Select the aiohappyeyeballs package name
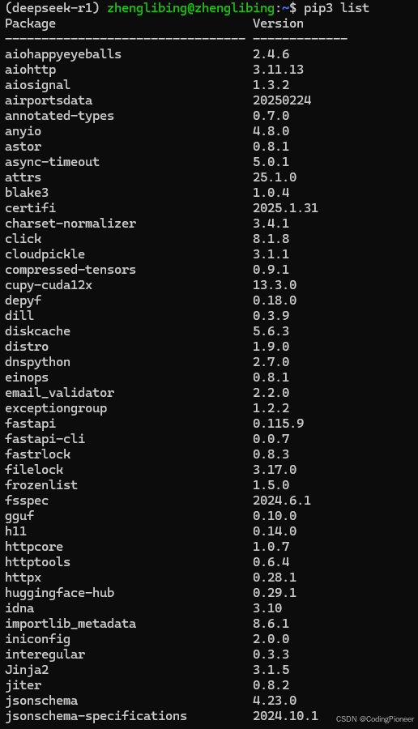Image resolution: width=418 pixels, height=729 pixels. pos(63,54)
